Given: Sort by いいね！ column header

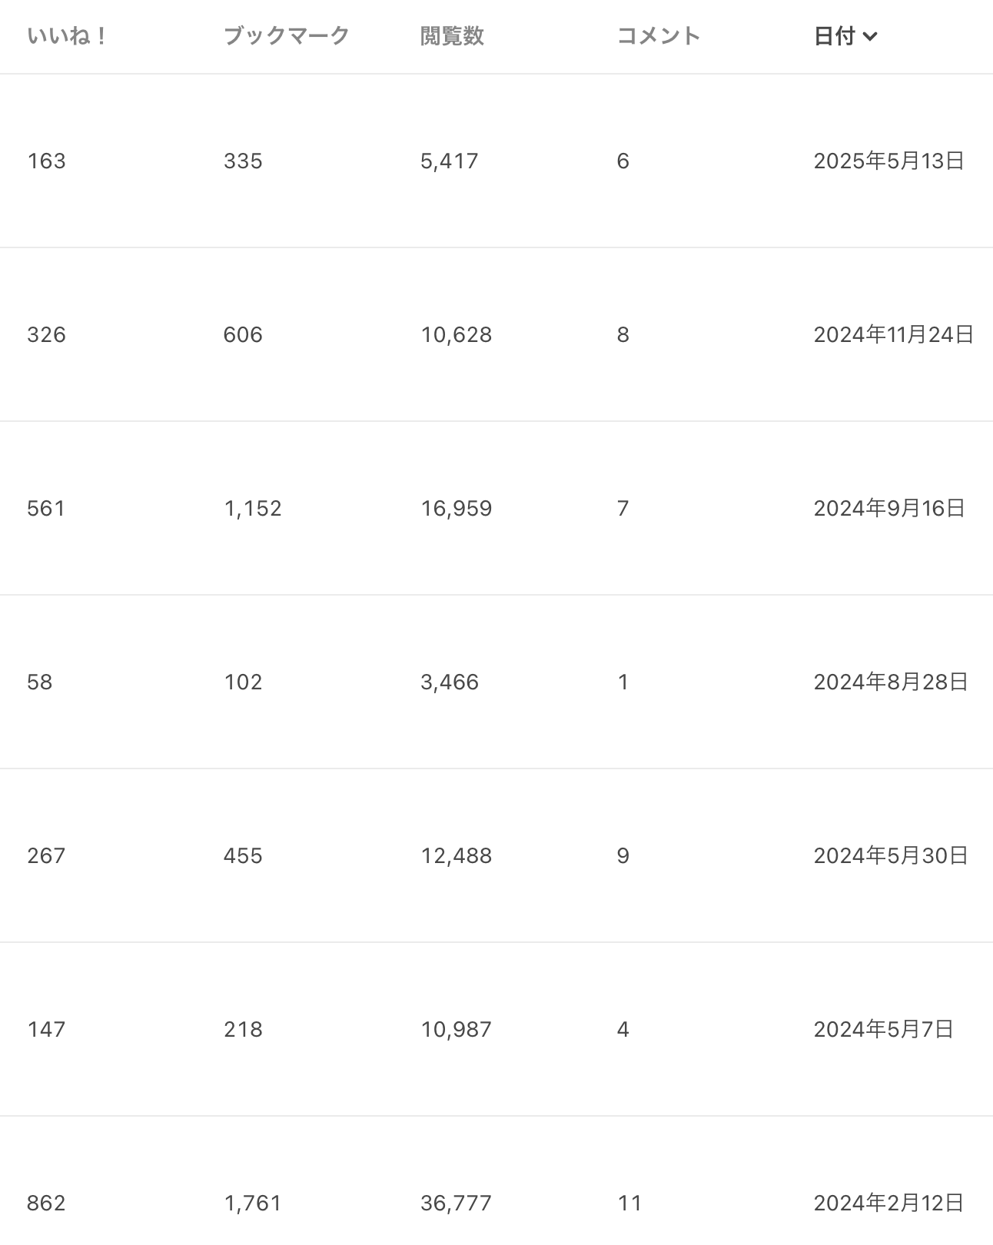Looking at the screenshot, I should pos(67,36).
